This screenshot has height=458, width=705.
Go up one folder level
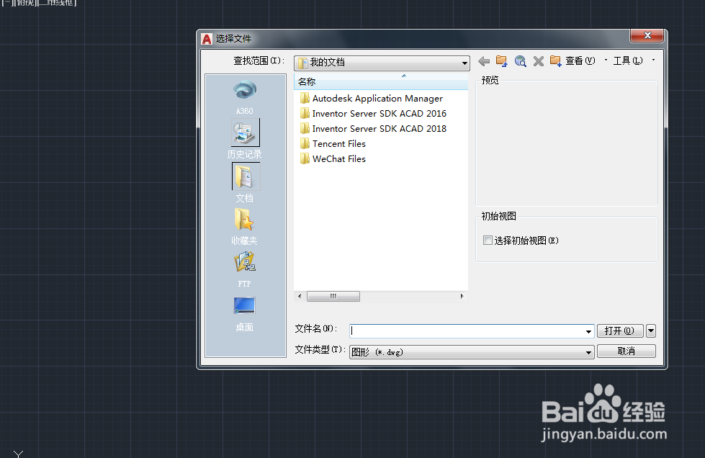pos(502,61)
